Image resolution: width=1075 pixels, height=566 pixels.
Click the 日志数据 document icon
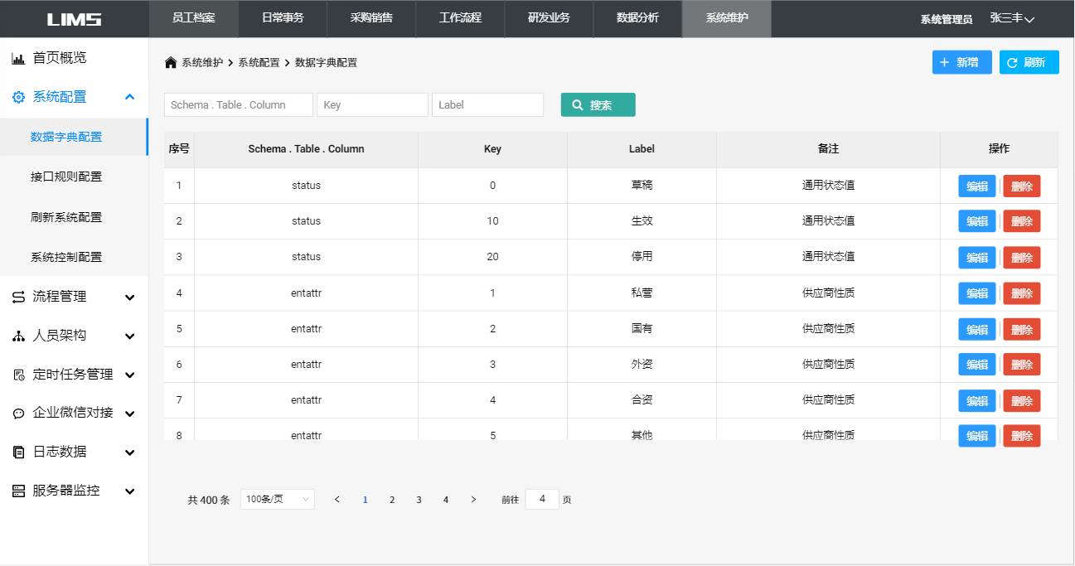pyautogui.click(x=18, y=452)
